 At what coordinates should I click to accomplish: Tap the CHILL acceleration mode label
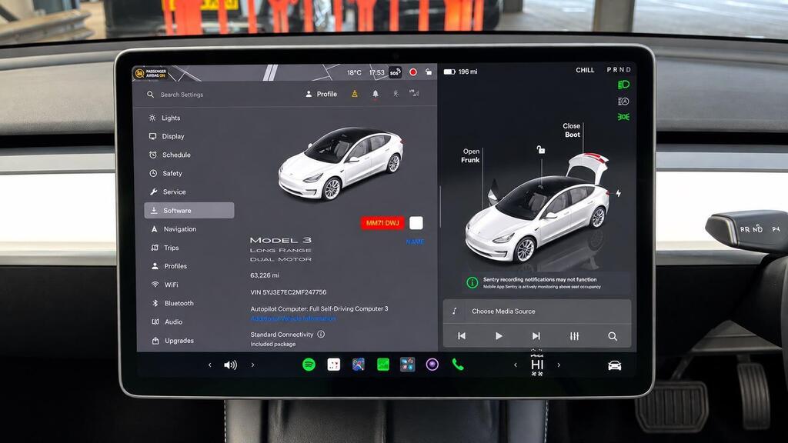click(x=585, y=70)
